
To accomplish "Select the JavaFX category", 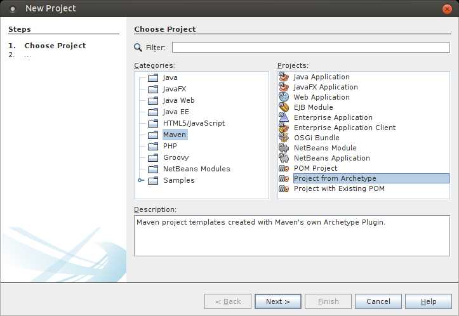I will coord(175,89).
